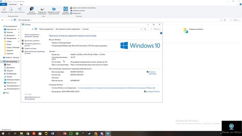The image size is (242, 136).
Task: Open System window address dropdown
Action: click(x=141, y=29)
